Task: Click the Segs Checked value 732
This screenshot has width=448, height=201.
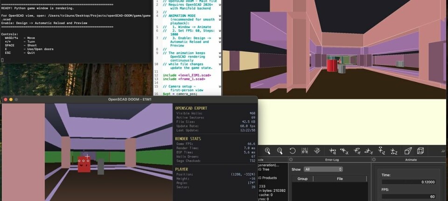Action: pyautogui.click(x=252, y=161)
